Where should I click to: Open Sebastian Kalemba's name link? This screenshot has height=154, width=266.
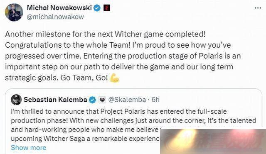pos(55,100)
